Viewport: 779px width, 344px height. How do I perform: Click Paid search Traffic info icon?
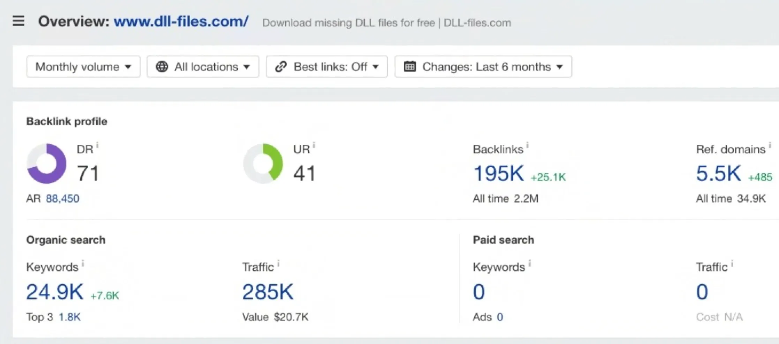[732, 263]
